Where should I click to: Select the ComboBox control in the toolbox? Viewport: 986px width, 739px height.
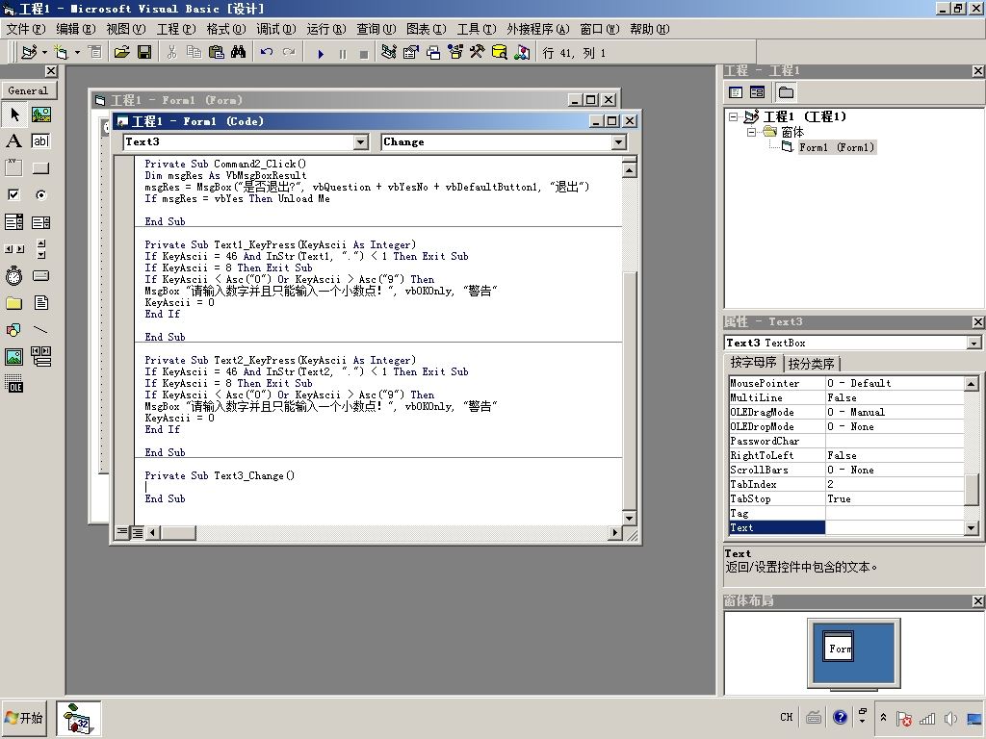14,222
